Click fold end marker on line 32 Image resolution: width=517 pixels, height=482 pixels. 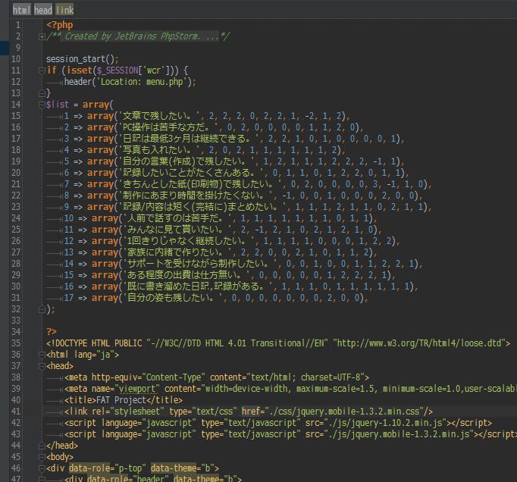pos(41,309)
